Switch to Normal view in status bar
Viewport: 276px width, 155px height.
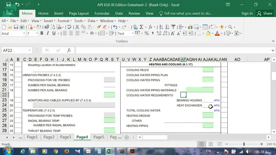click(x=201, y=144)
